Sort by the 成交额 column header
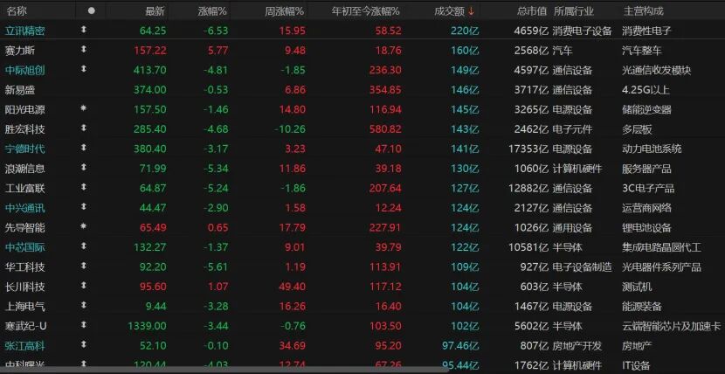Screen dimensions: 725x374 point(449,11)
